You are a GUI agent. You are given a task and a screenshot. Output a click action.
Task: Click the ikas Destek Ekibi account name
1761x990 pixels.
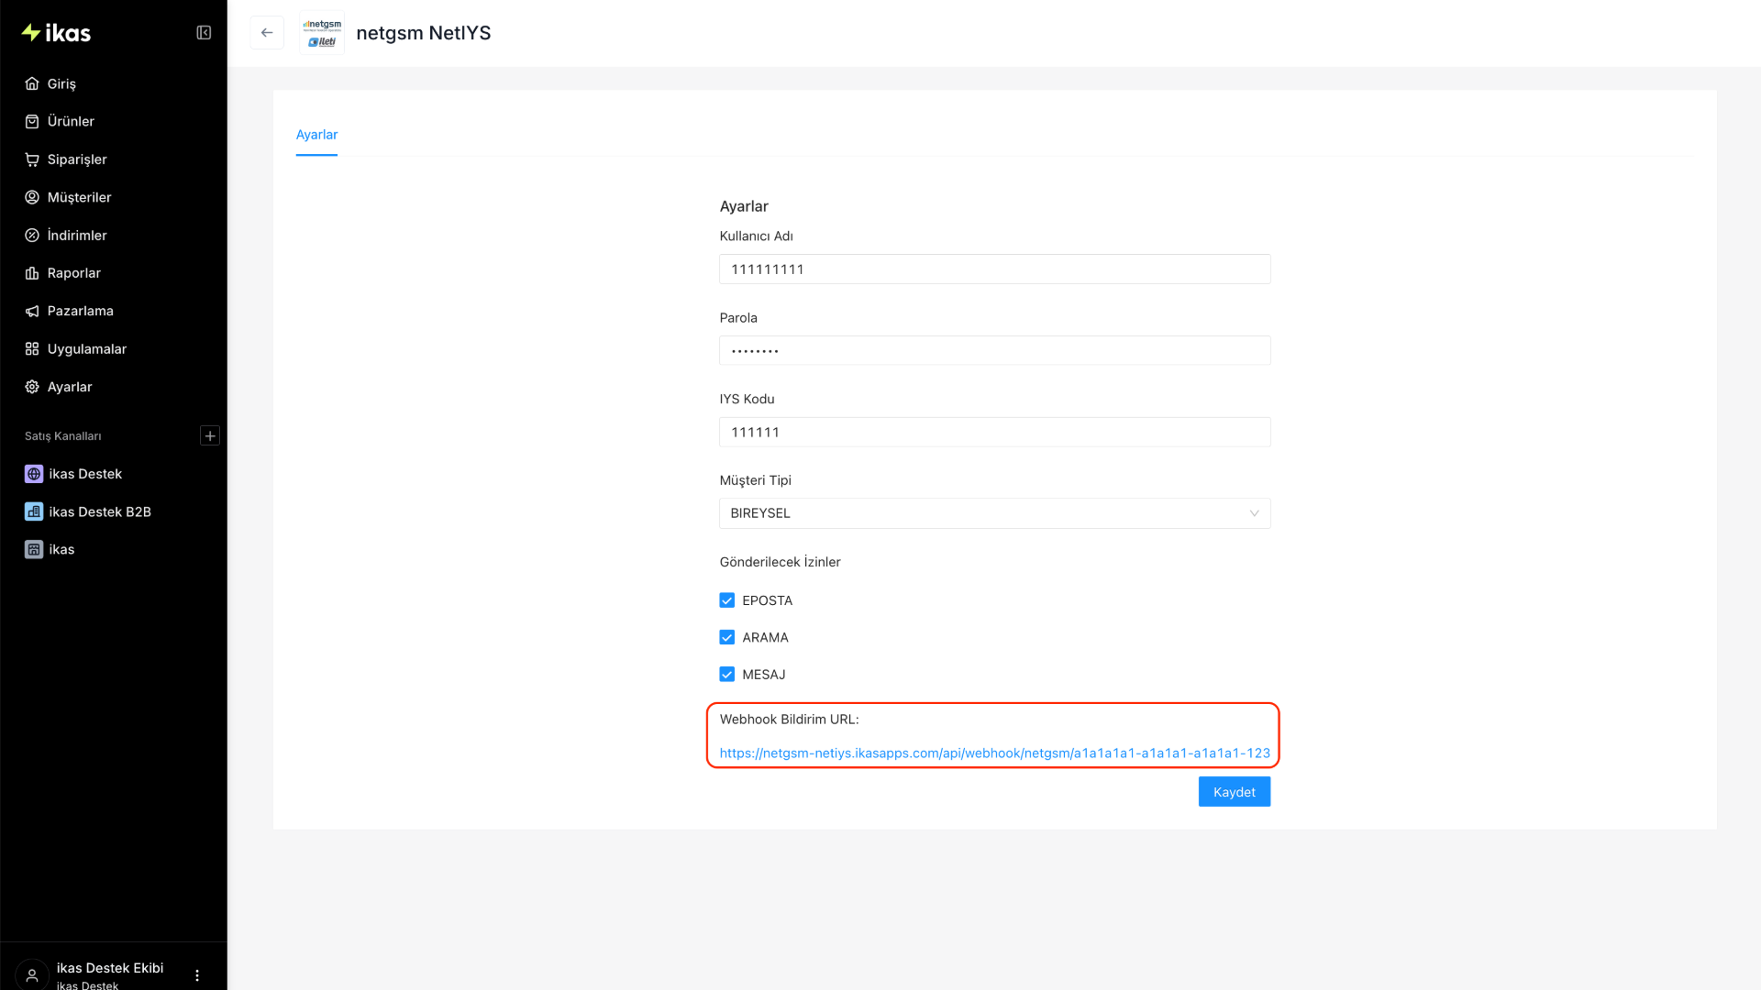point(110,968)
